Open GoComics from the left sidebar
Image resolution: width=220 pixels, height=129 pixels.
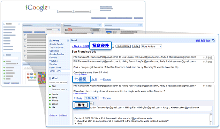[54, 51]
